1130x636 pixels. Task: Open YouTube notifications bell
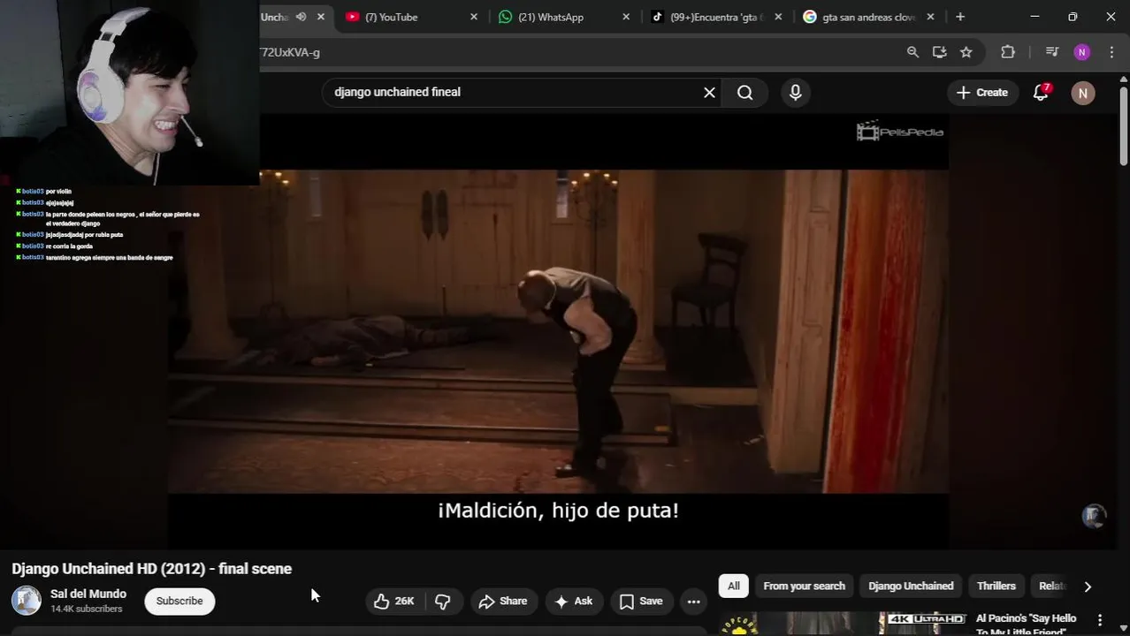pos(1041,93)
